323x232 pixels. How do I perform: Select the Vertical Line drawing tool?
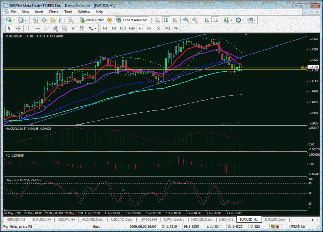(x=29, y=28)
